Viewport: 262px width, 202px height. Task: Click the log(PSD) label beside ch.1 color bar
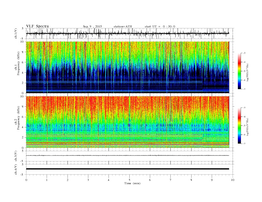248,72
